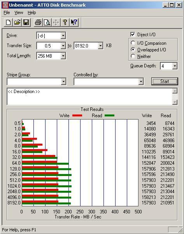Image resolution: width=184 pixels, height=234 pixels.
Task: Open the Transfer Size maximum 8192.0 dropdown
Action: coord(100,46)
